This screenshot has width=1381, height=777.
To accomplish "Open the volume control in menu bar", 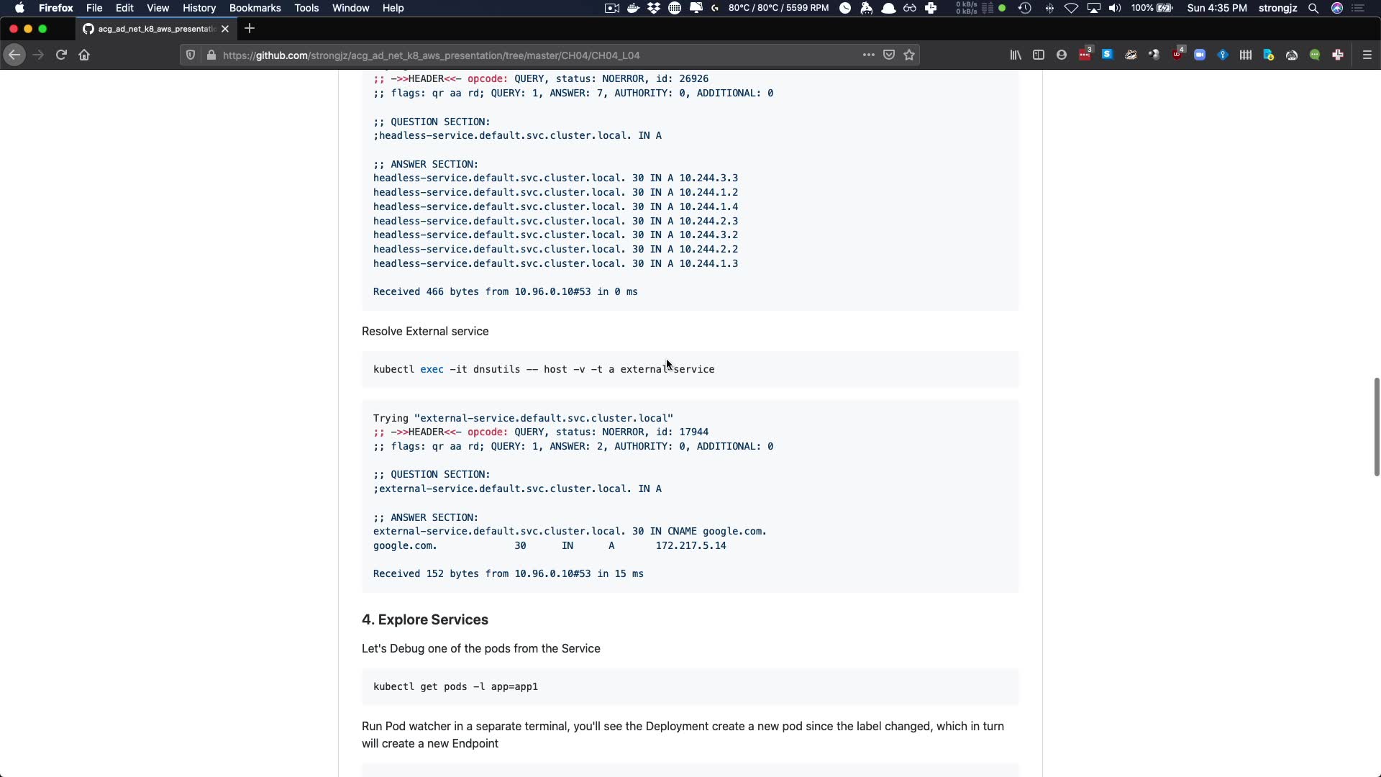I will (x=1115, y=8).
